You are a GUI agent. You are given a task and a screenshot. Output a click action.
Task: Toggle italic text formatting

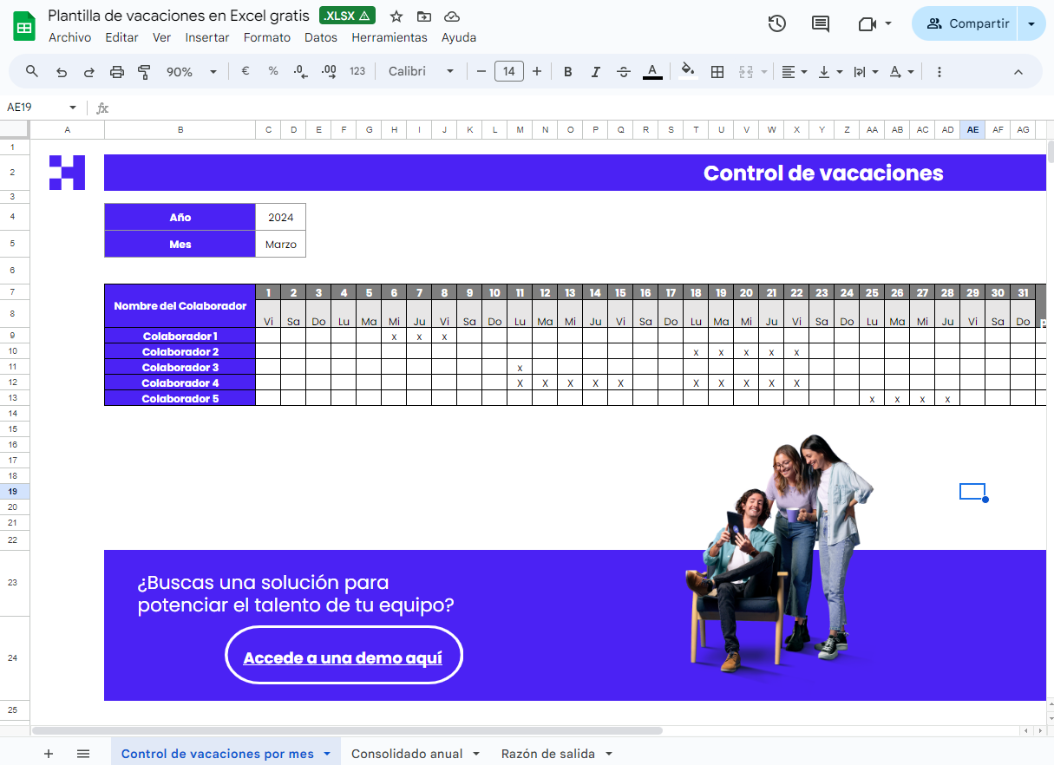coord(595,72)
